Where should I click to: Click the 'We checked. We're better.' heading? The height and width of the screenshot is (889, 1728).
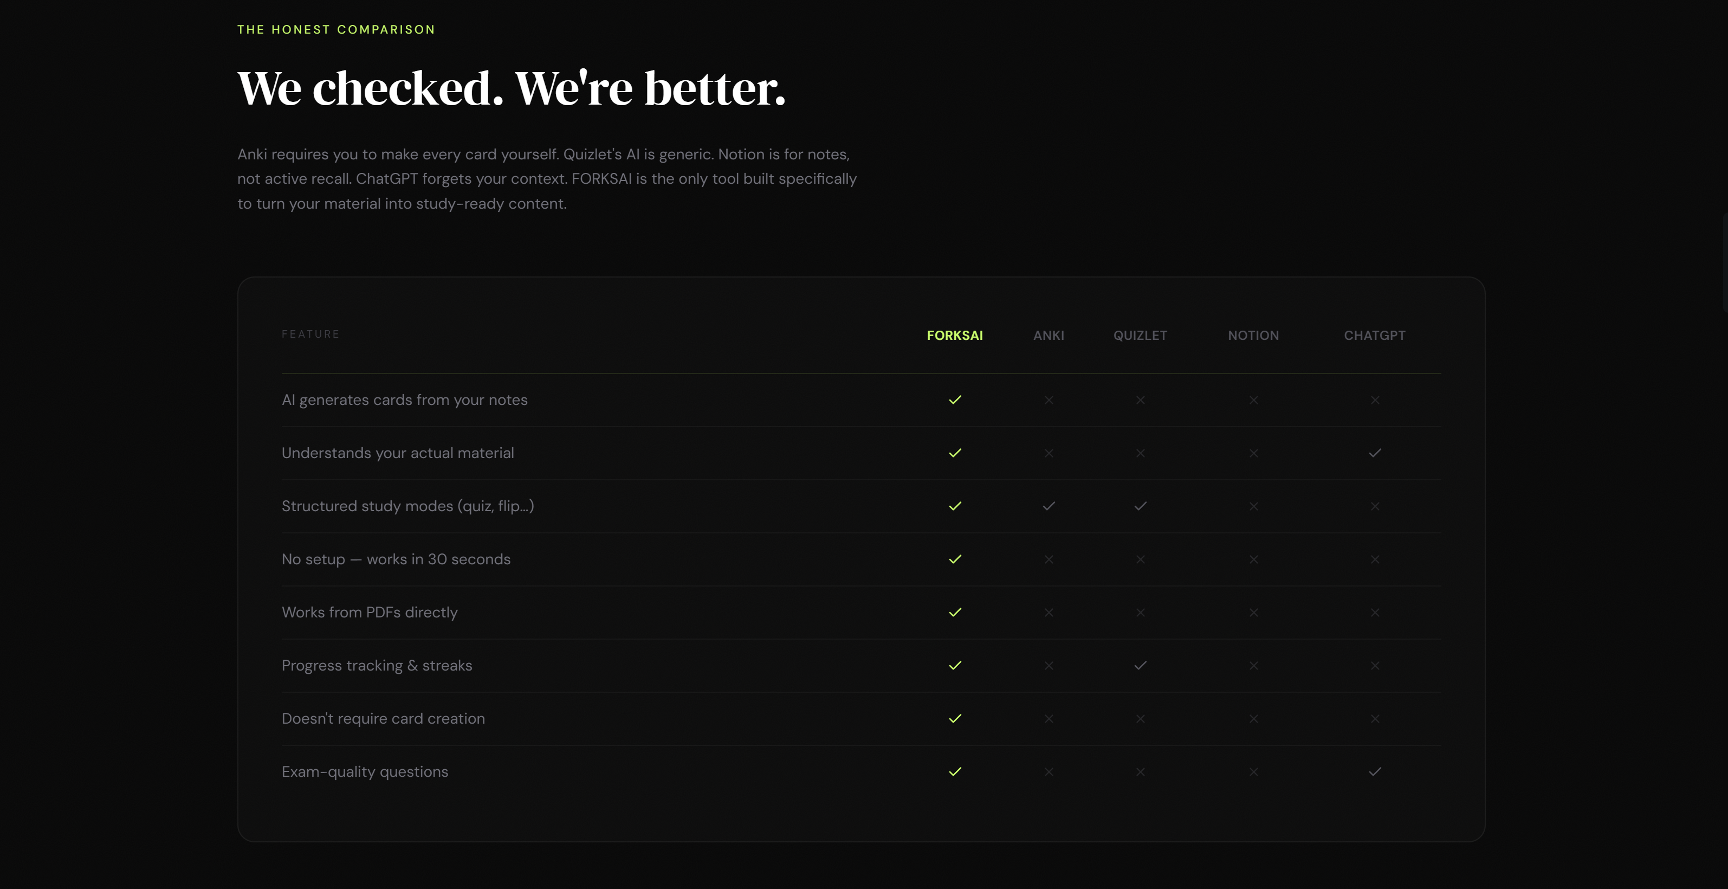[511, 88]
